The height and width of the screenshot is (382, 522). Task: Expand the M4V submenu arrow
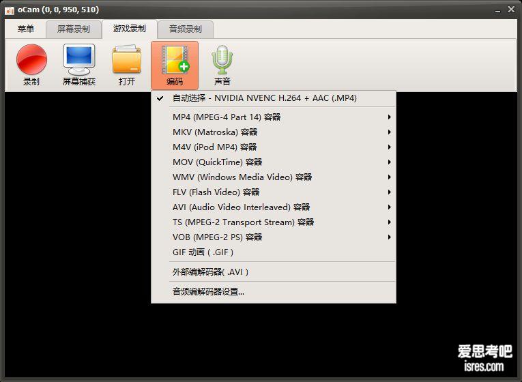point(389,147)
